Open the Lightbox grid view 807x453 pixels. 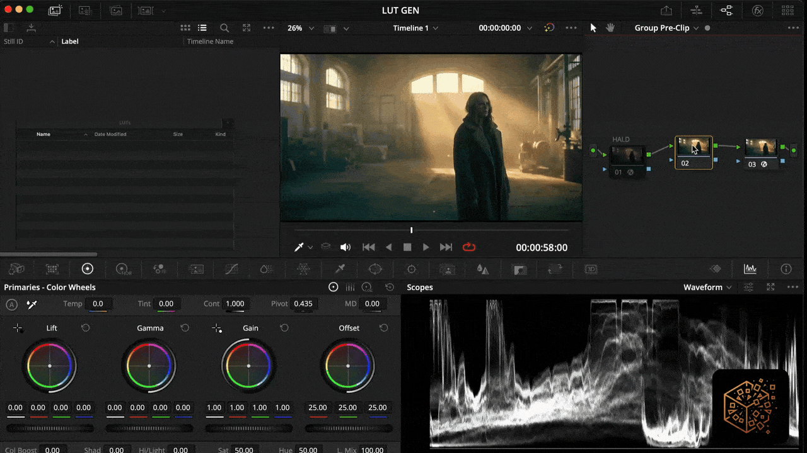(x=787, y=10)
